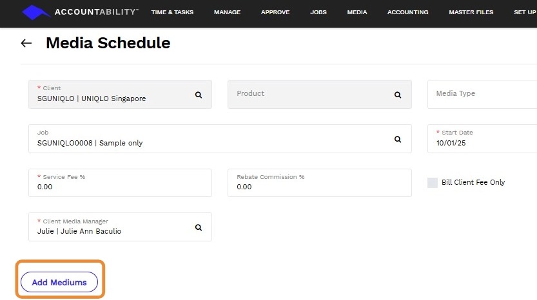This screenshot has height=300, width=537.
Task: Open the Set Up menu
Action: click(525, 12)
